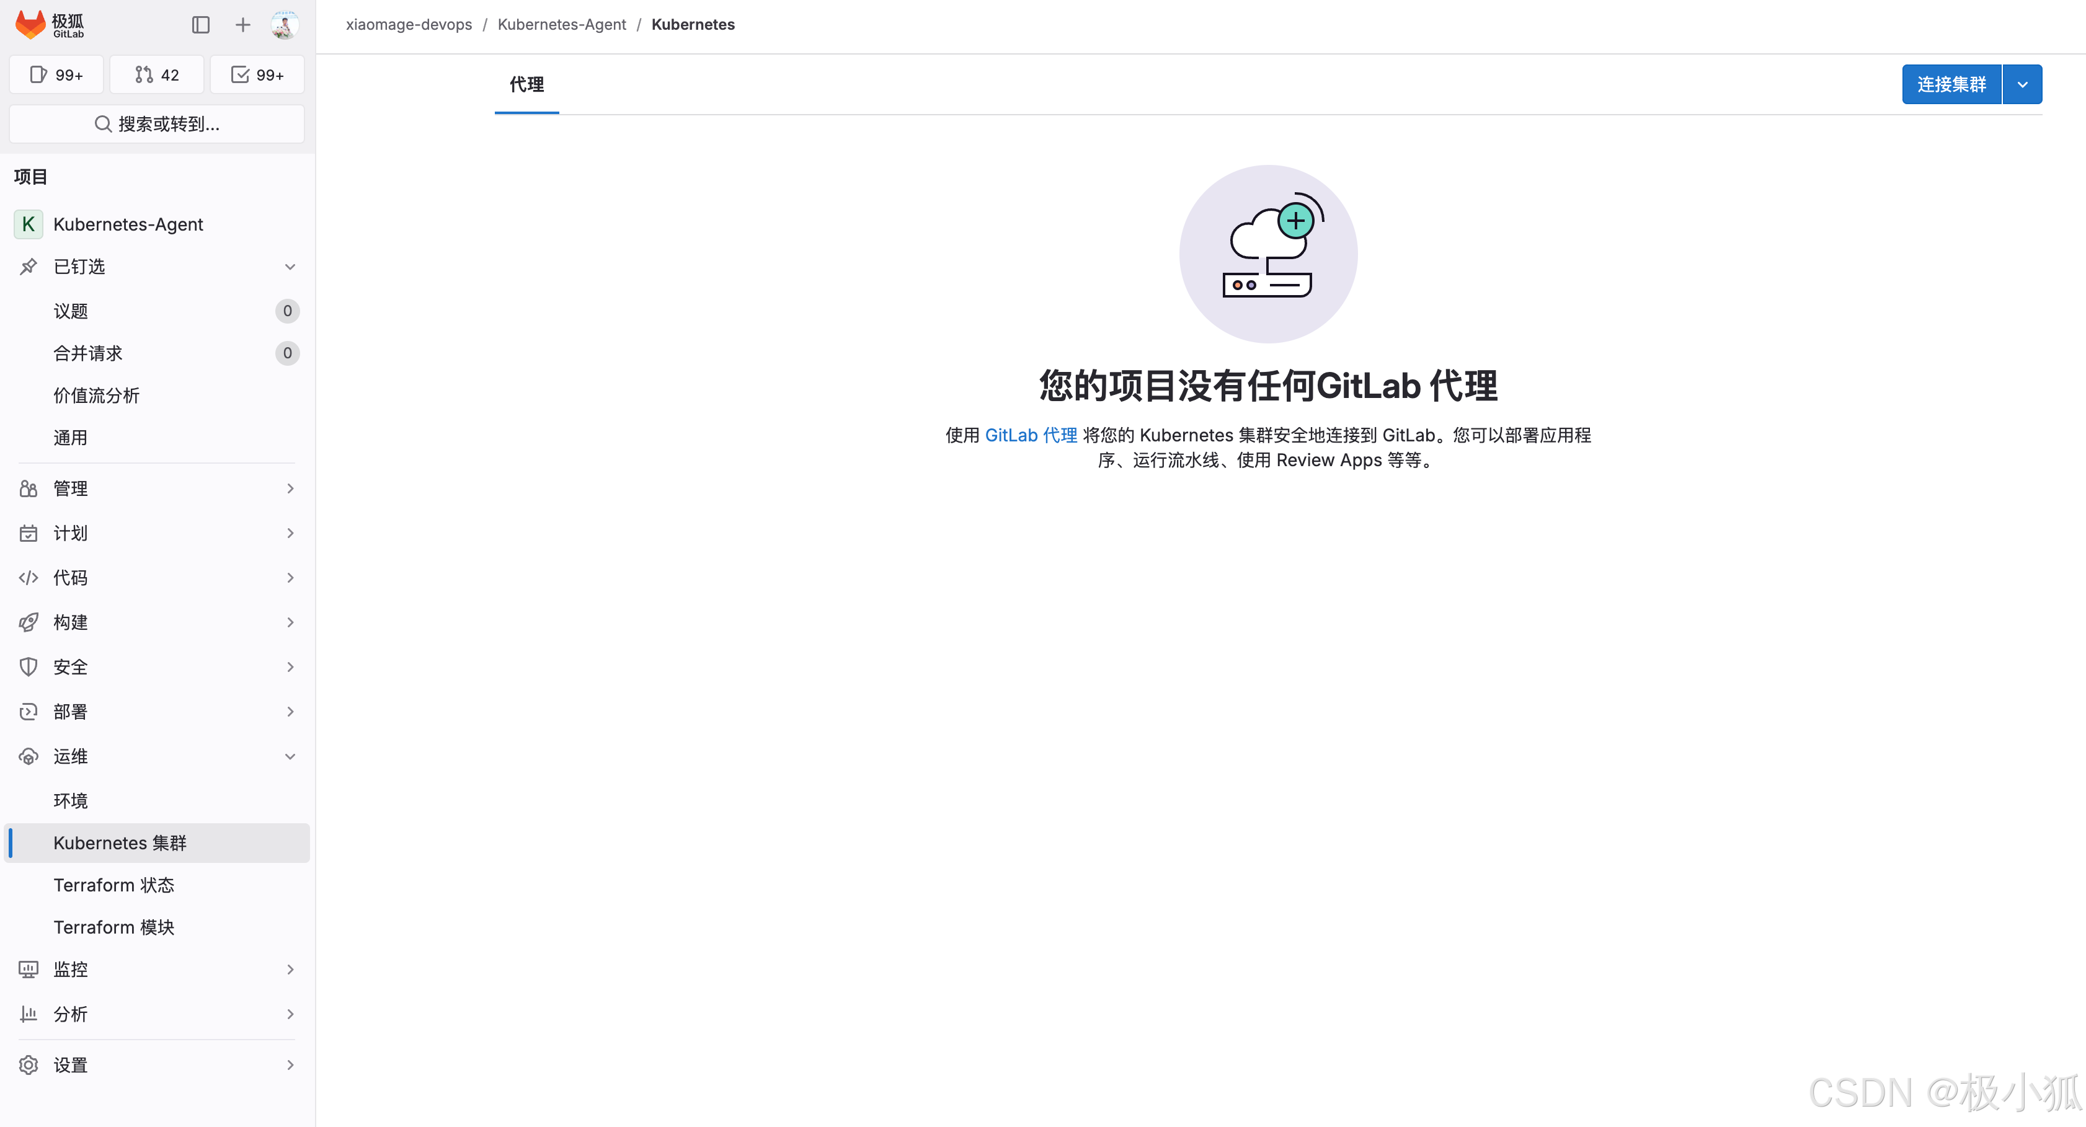Open dropdown arrow beside 连接集群

click(2023, 84)
